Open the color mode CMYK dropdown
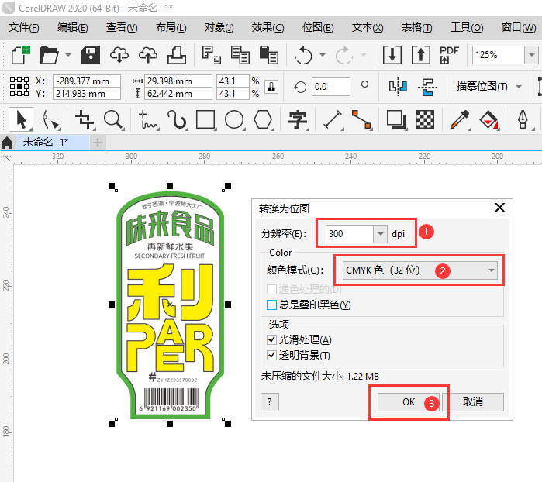 coord(419,270)
